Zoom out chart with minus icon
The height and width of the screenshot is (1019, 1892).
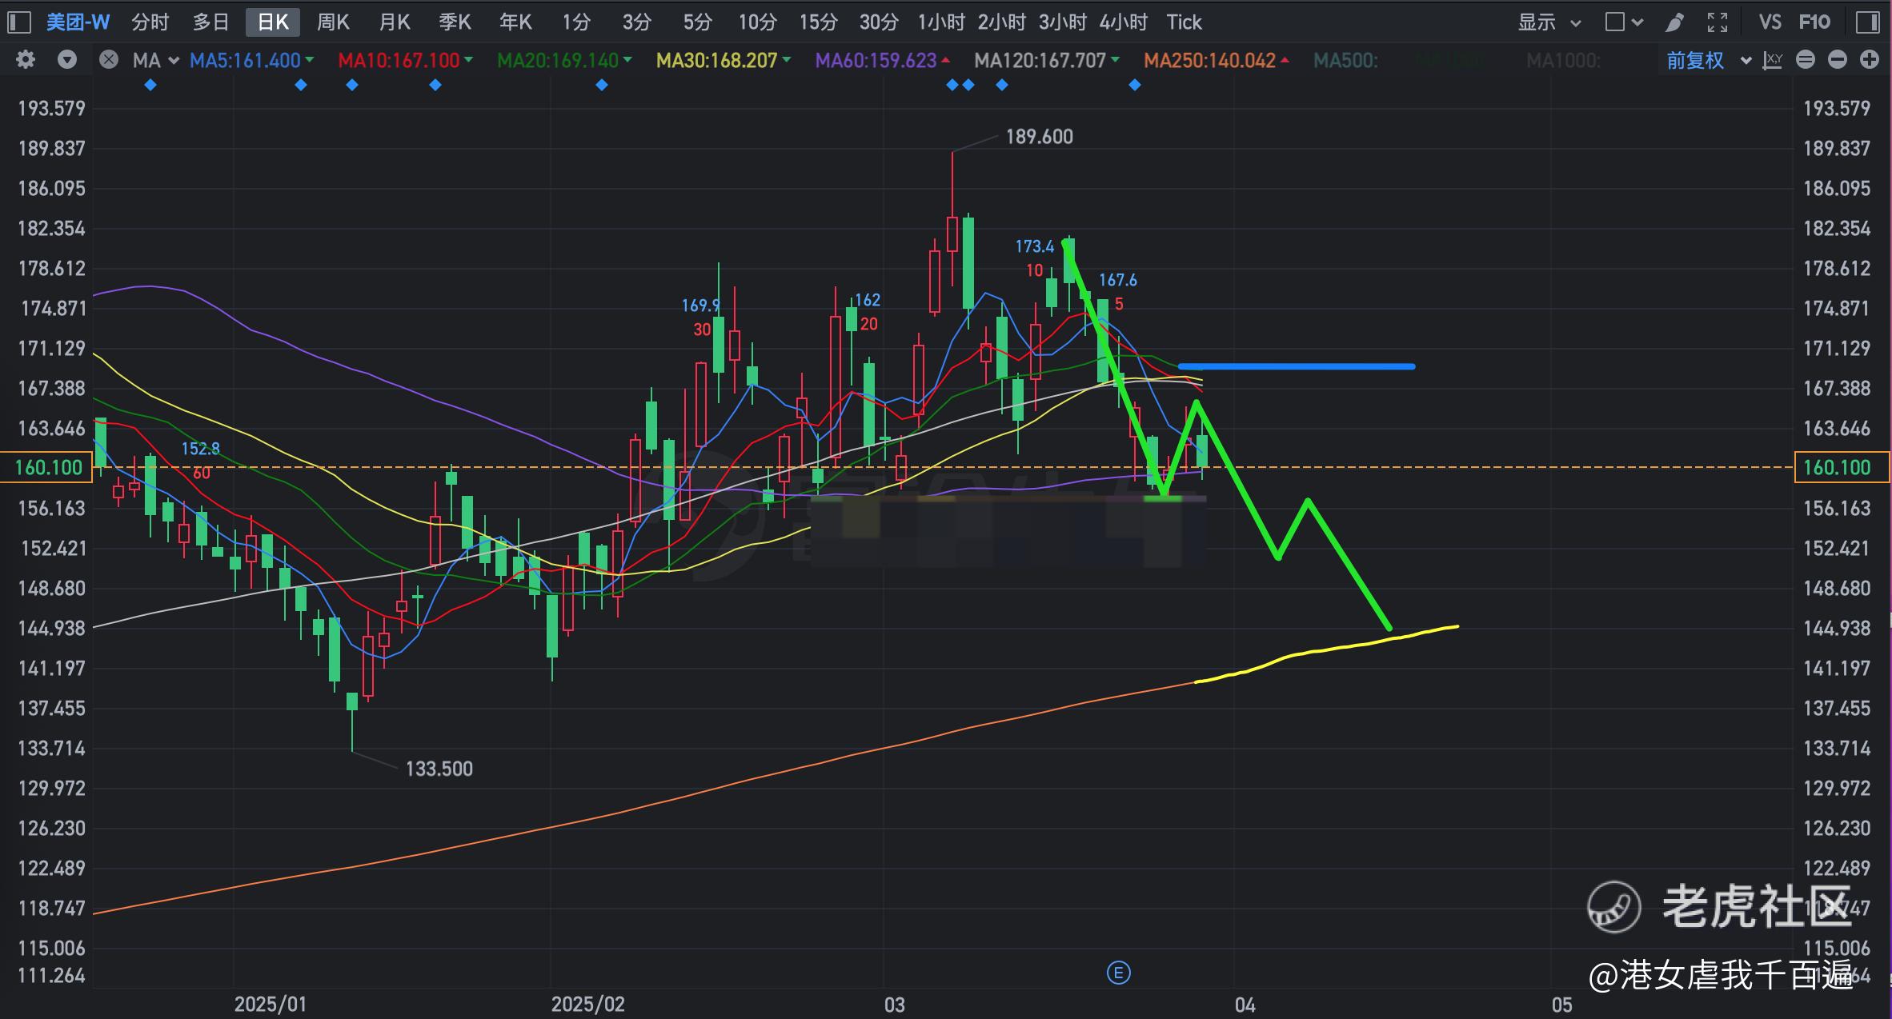[1838, 60]
